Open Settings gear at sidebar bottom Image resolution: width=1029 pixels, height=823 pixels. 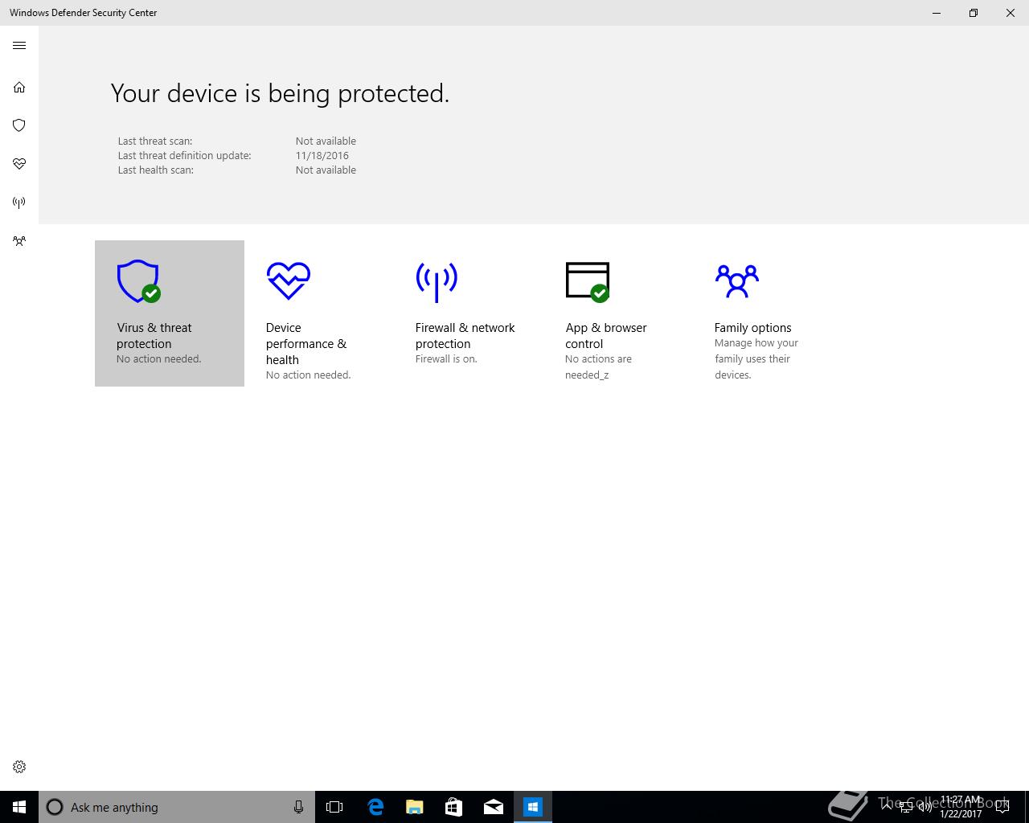[x=19, y=767]
